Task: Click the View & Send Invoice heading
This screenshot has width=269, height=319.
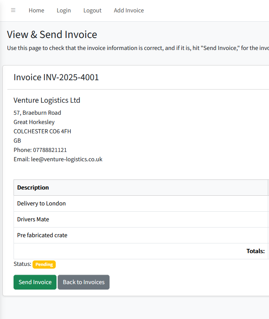Action: click(52, 34)
